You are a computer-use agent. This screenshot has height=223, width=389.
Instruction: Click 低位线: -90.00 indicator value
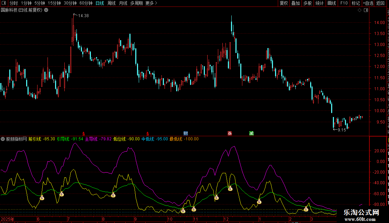pyautogui.click(x=127, y=139)
